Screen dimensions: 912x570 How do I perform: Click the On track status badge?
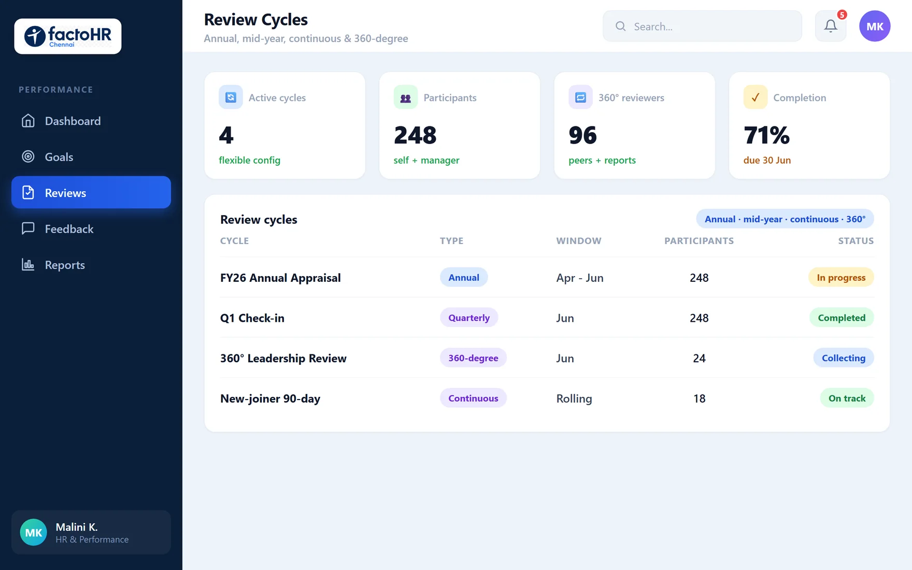tap(847, 398)
